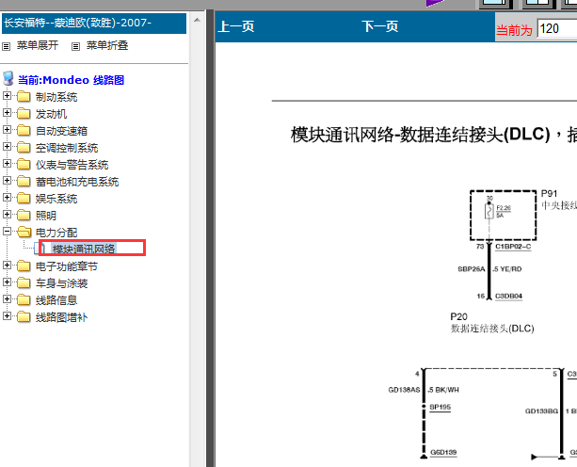Open the 当前:Mondeo 线路图 root link
Viewport: 577px width, 467px height.
(71, 80)
